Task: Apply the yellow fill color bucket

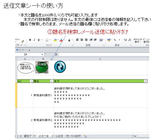Action: 55,40
